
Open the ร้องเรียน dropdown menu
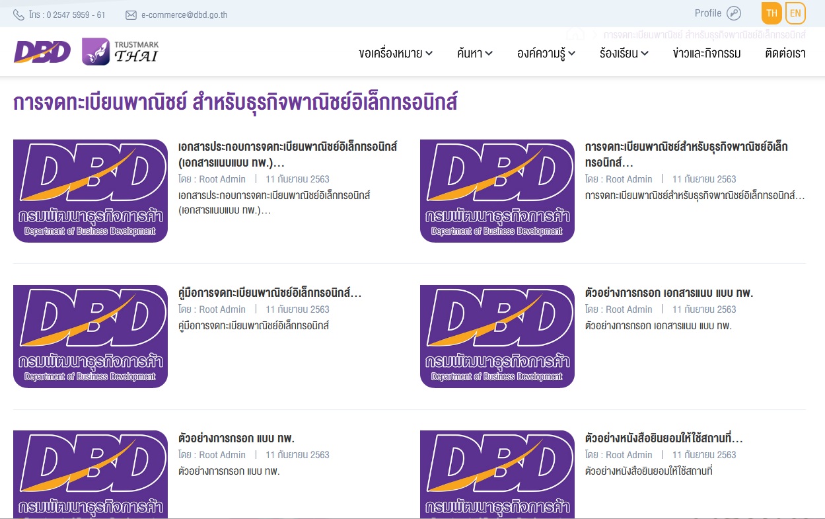click(x=624, y=54)
